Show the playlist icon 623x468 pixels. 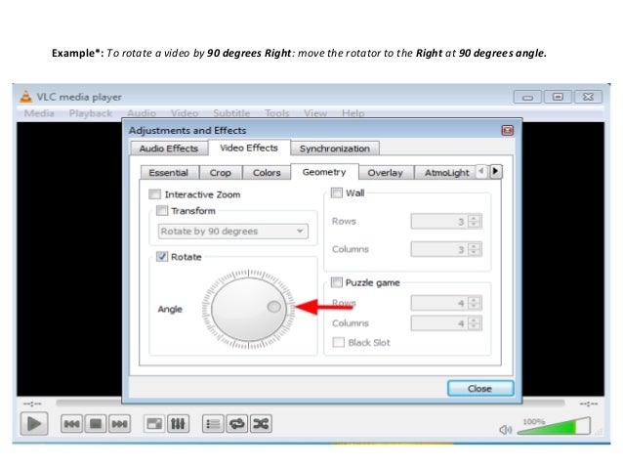[x=213, y=424]
